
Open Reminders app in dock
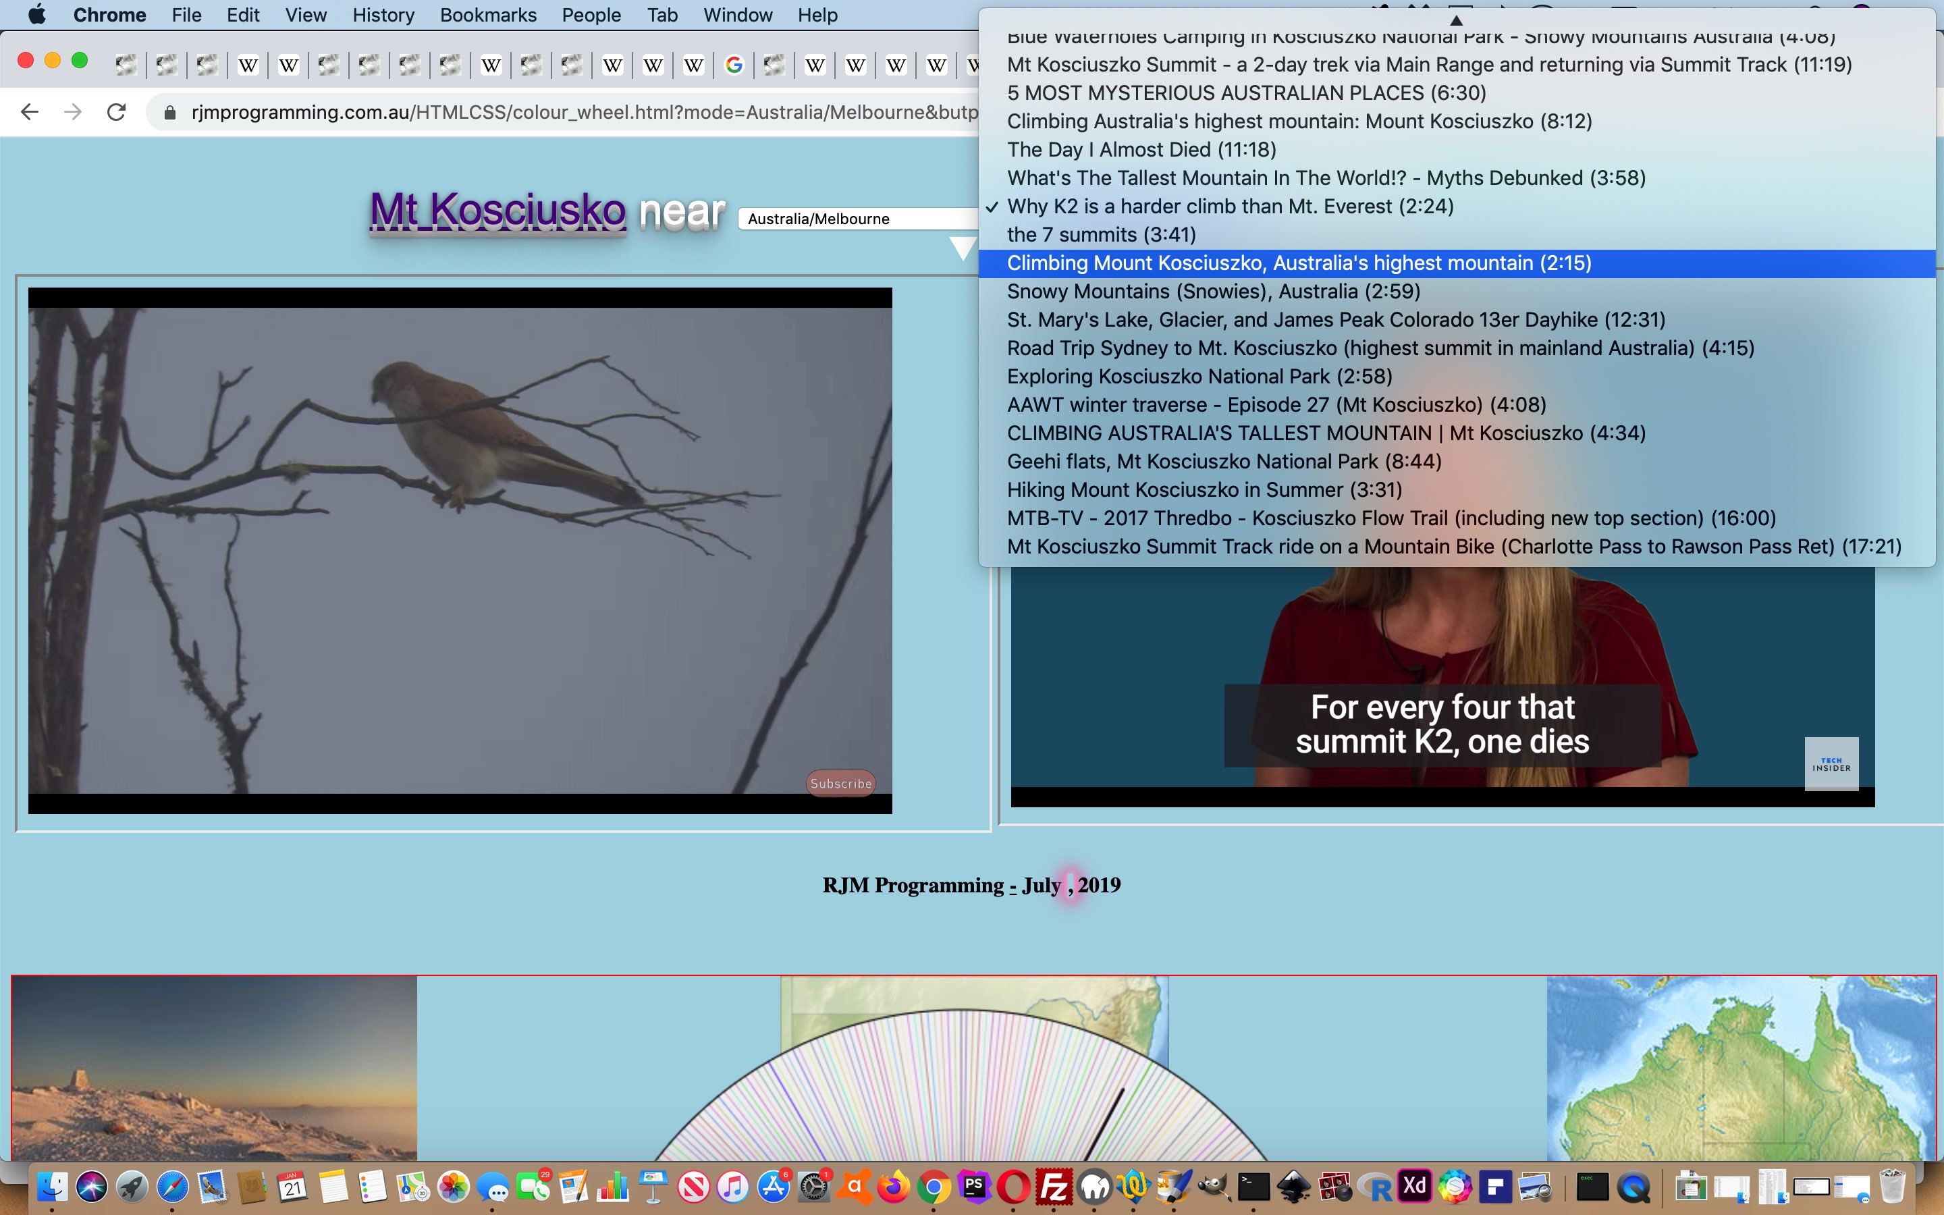click(373, 1186)
